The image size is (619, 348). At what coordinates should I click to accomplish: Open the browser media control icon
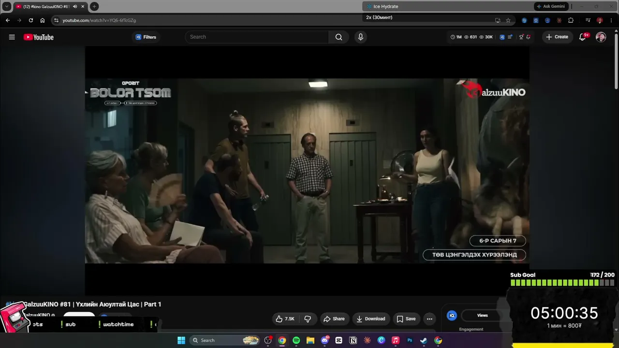click(x=588, y=20)
